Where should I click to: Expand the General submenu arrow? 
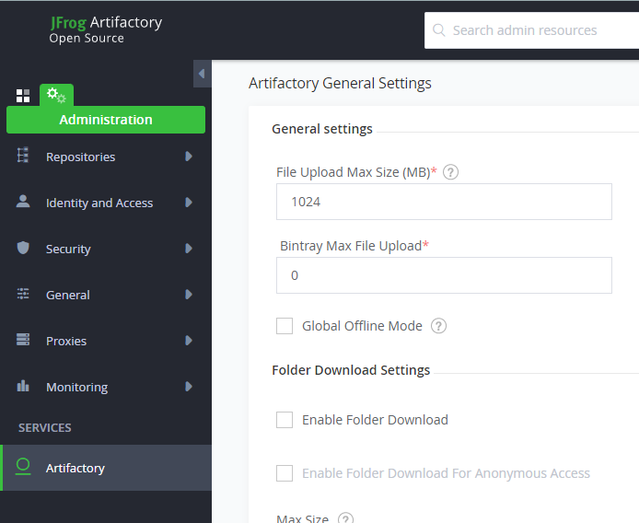click(188, 295)
